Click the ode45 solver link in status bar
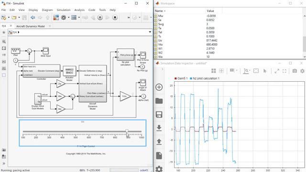The height and width of the screenshot is (172, 306). coord(144,170)
